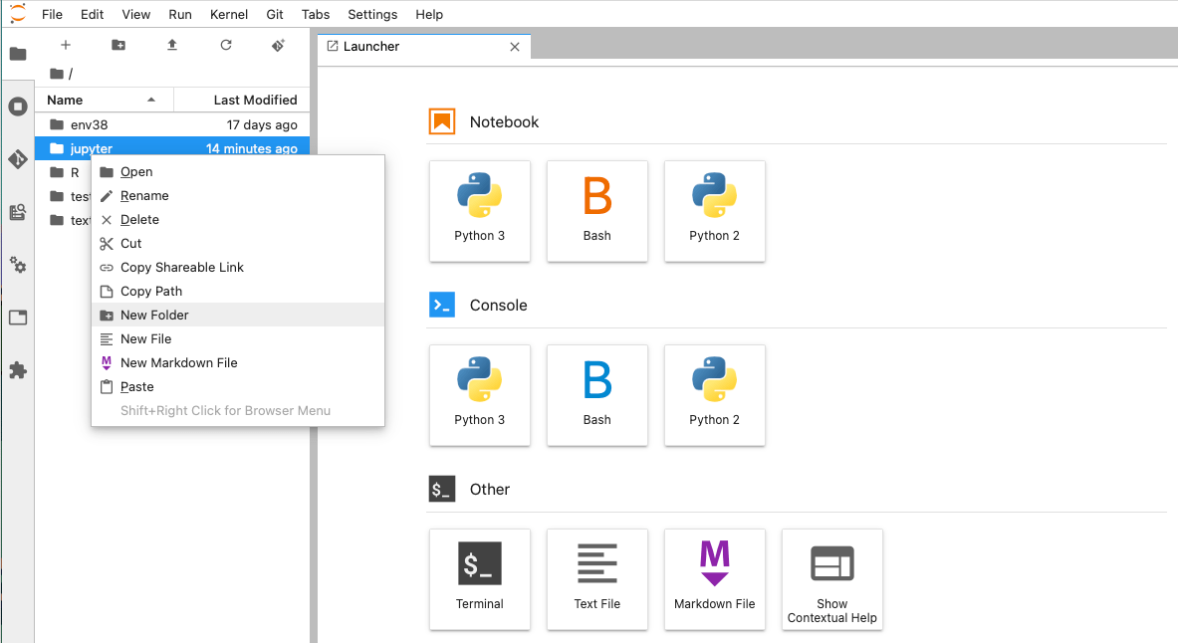Select New Markdown File in context menu
This screenshot has height=643, width=1178.
pyautogui.click(x=237, y=363)
